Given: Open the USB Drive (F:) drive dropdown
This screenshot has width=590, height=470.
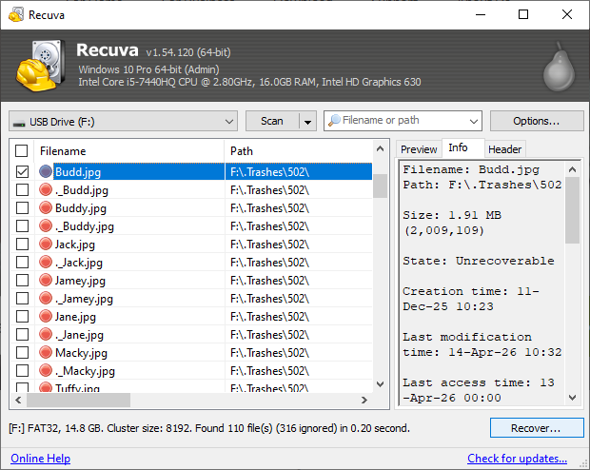Looking at the screenshot, I should 228,121.
